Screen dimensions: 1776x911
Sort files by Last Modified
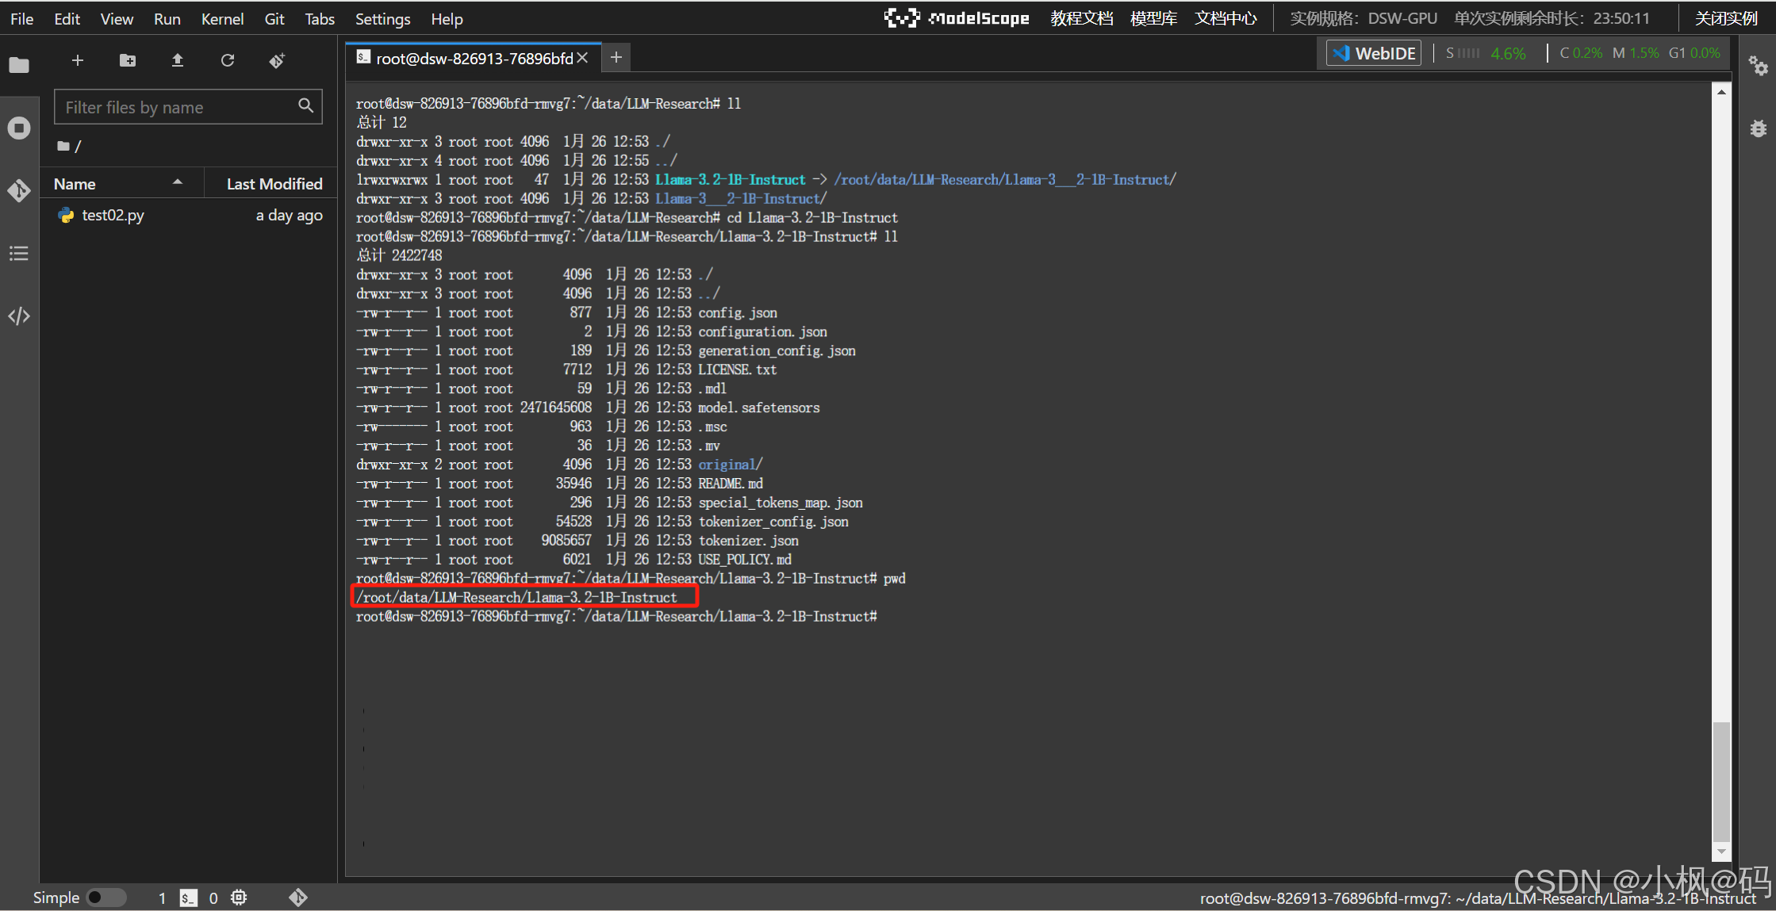274,184
